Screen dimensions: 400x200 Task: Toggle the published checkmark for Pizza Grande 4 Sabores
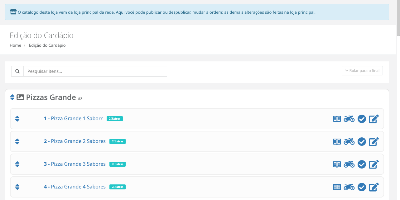[x=362, y=187]
